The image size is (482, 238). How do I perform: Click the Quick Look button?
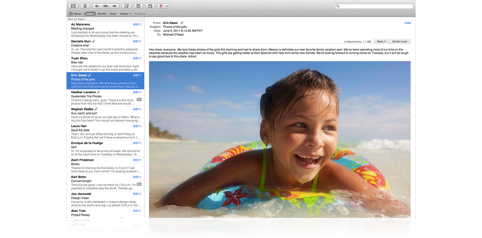click(x=399, y=42)
